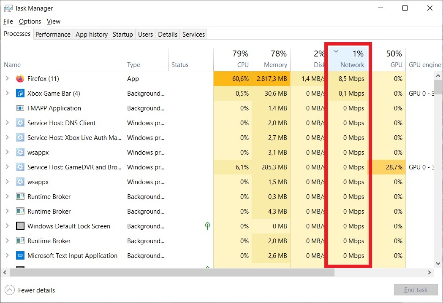Expand the Firefox (11) process group
The width and height of the screenshot is (443, 303).
(7, 78)
